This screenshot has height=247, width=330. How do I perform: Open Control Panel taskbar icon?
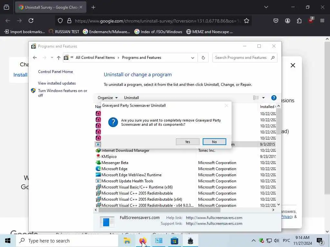click(x=159, y=241)
